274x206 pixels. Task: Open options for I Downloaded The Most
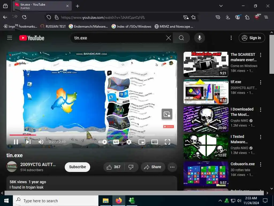coord(261,110)
